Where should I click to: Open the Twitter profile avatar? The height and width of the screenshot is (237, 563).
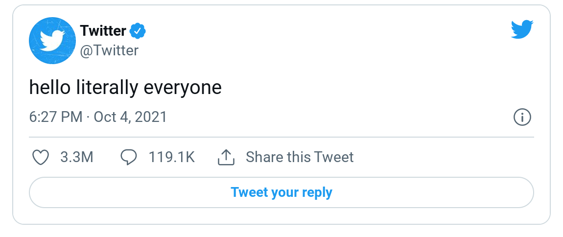pyautogui.click(x=51, y=40)
